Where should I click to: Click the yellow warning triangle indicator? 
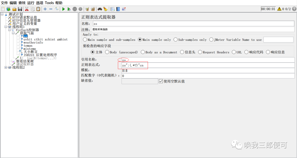point(279,9)
